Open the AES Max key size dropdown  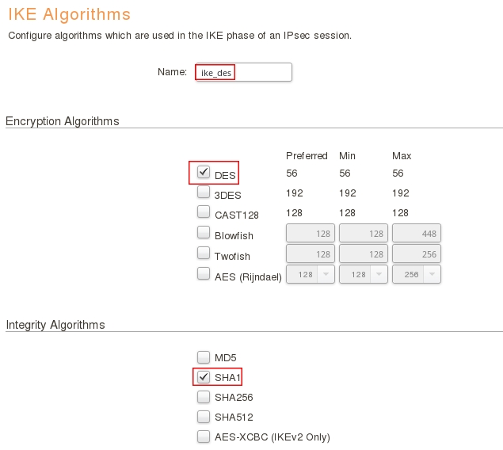pyautogui.click(x=417, y=274)
